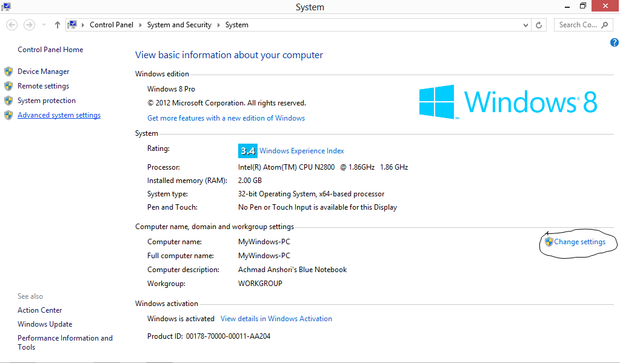Minimize the System window
This screenshot has height=363, width=620.
[x=567, y=6]
